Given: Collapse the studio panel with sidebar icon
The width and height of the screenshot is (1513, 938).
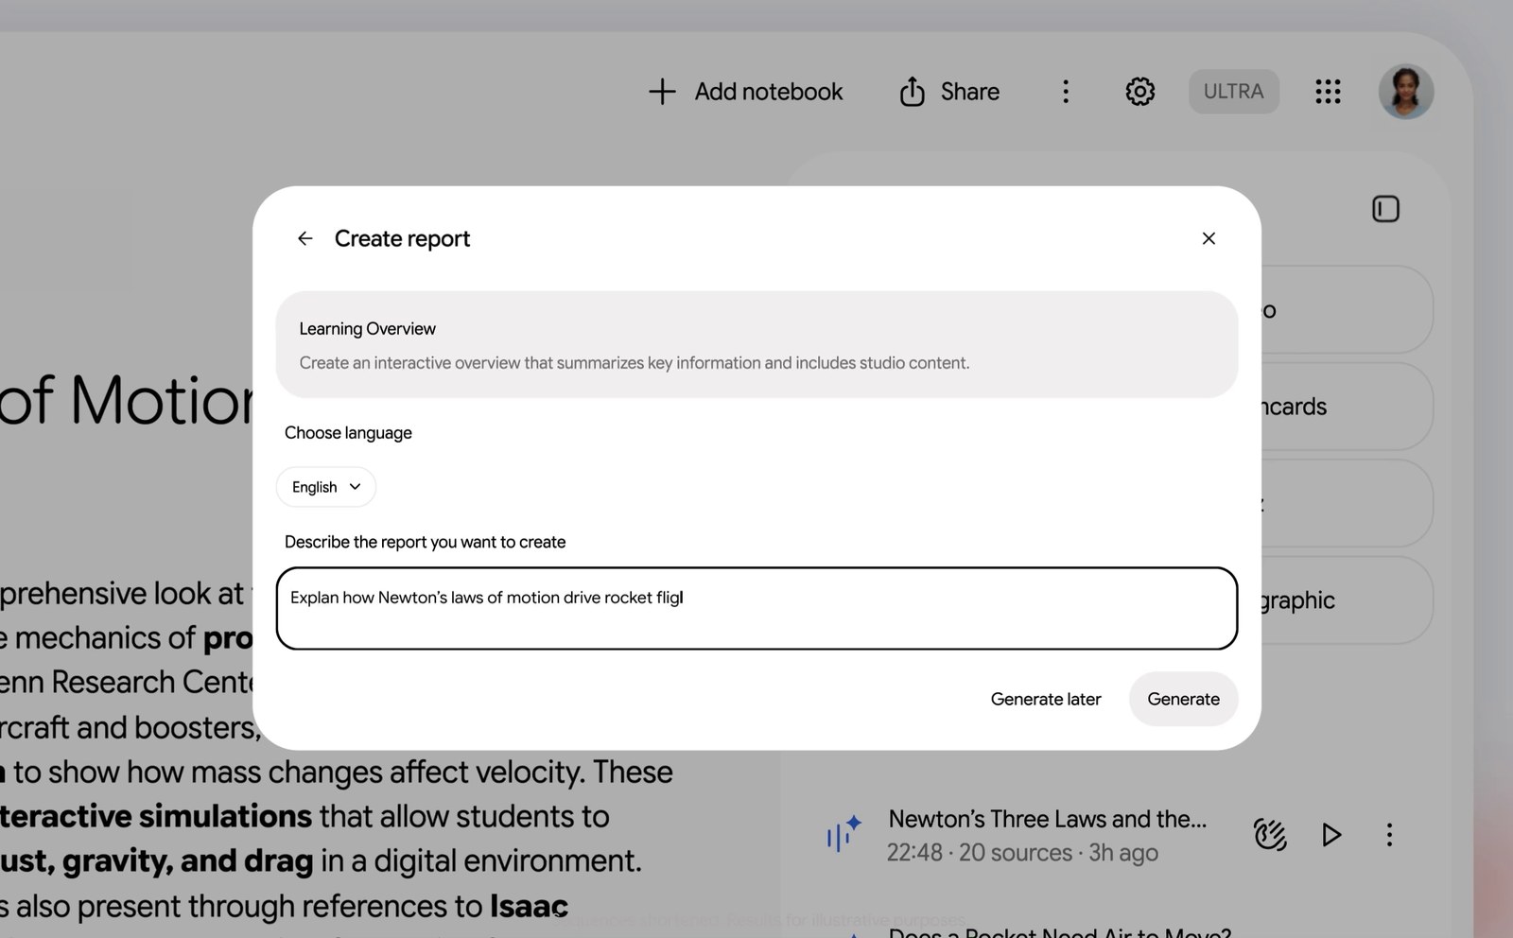Looking at the screenshot, I should click(1385, 209).
